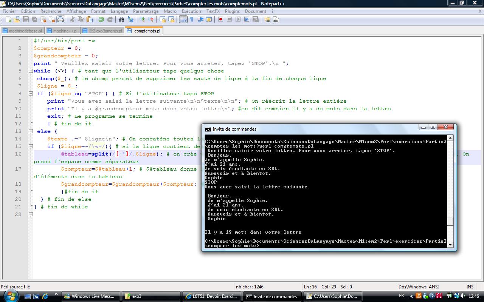Toggle INS insert mode in status bar
Screen dimensions: 484x302
(470, 287)
